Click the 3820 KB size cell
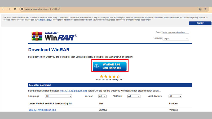Viewport: 212px width, 119px height. (x=103, y=110)
